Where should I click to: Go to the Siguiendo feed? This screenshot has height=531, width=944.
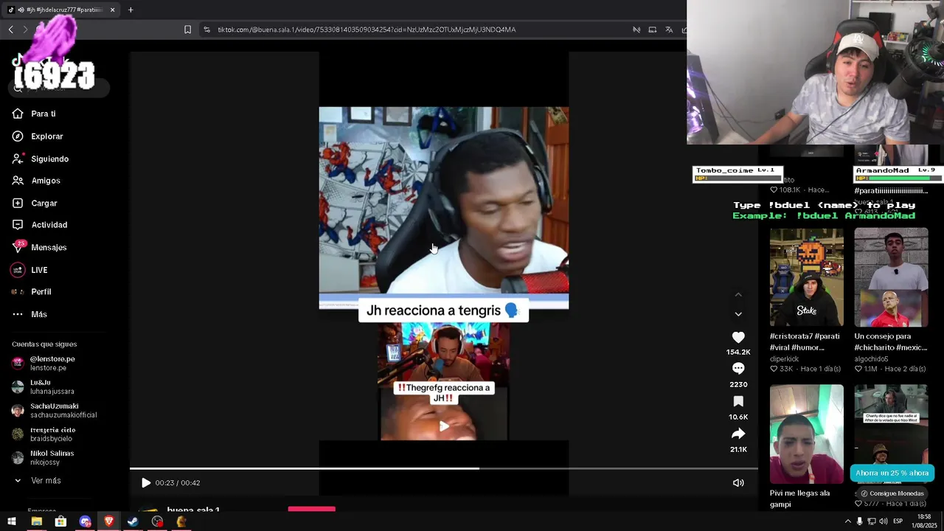coord(49,159)
